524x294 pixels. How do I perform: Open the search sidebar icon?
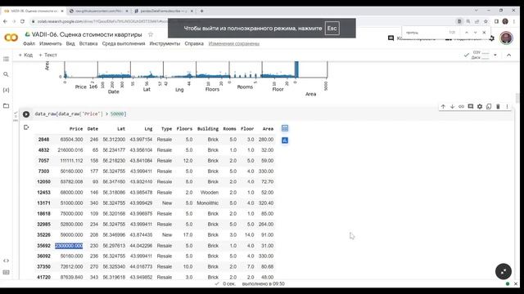click(x=6, y=74)
